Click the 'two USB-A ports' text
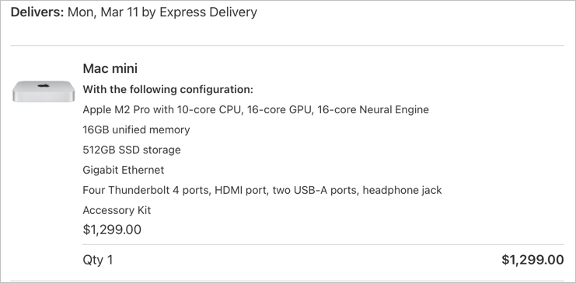This screenshot has width=576, height=283. [x=315, y=190]
